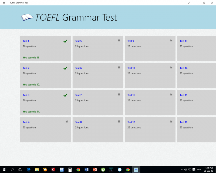The image size is (216, 173).
Task: Open uTorrent from the taskbar
Action: click(x=103, y=169)
